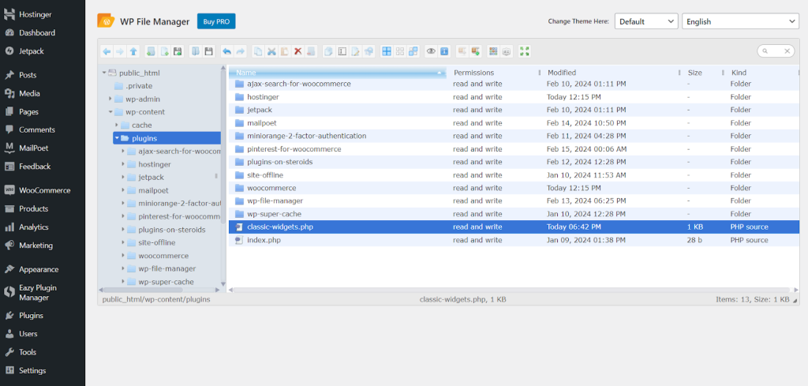Select miniorange-2-factor-authentication folder in file list
The height and width of the screenshot is (386, 808).
click(x=513, y=136)
